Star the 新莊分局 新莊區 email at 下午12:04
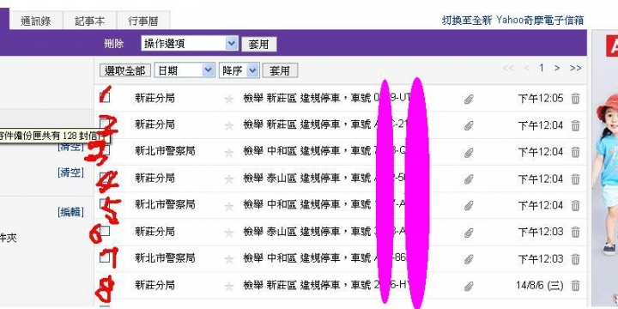The width and height of the screenshot is (618, 309). (x=228, y=125)
